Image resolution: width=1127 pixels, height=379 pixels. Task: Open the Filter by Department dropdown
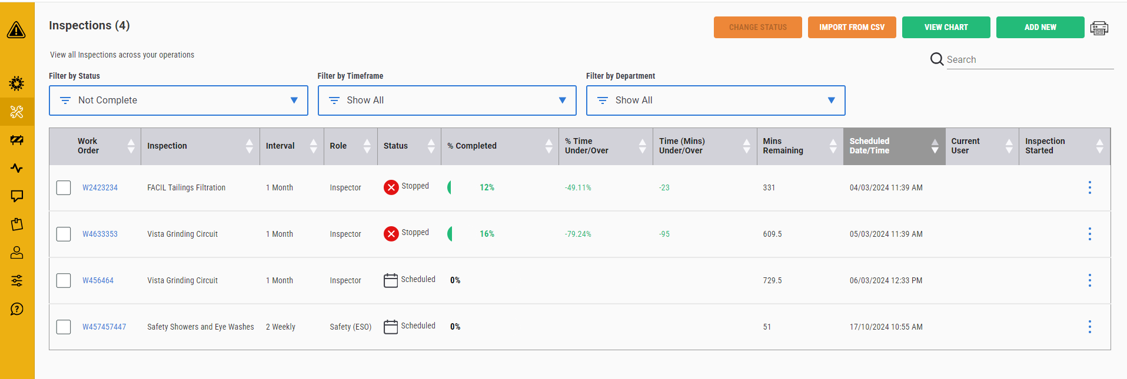(715, 100)
